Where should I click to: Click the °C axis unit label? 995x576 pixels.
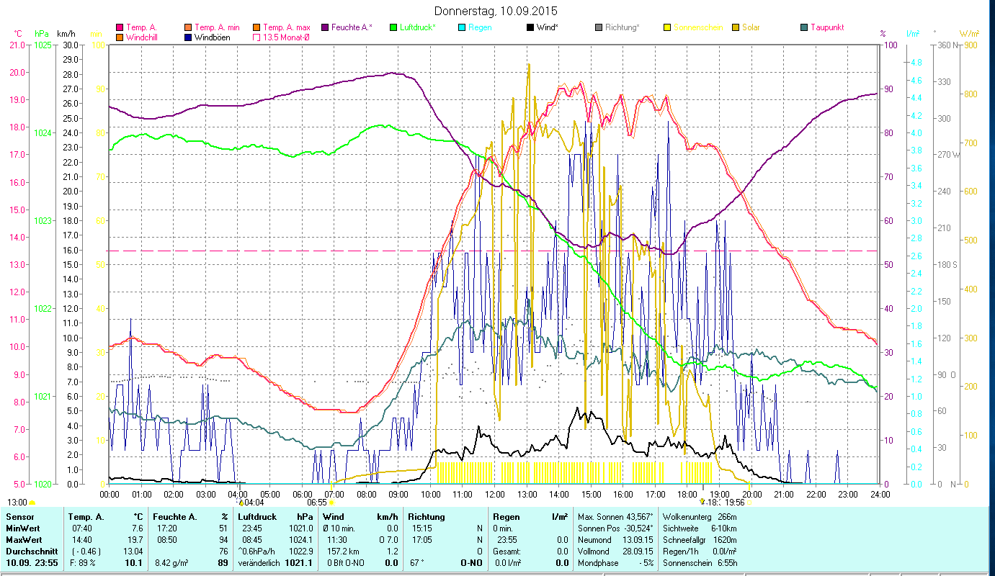click(x=18, y=34)
